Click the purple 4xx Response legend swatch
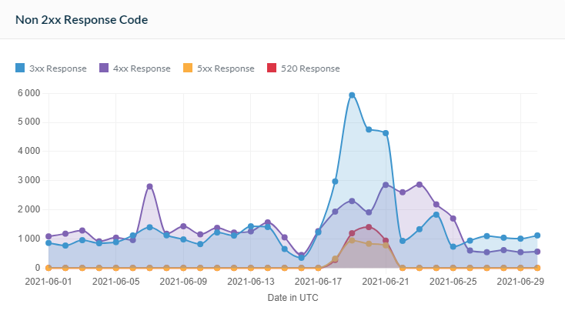 [x=104, y=68]
